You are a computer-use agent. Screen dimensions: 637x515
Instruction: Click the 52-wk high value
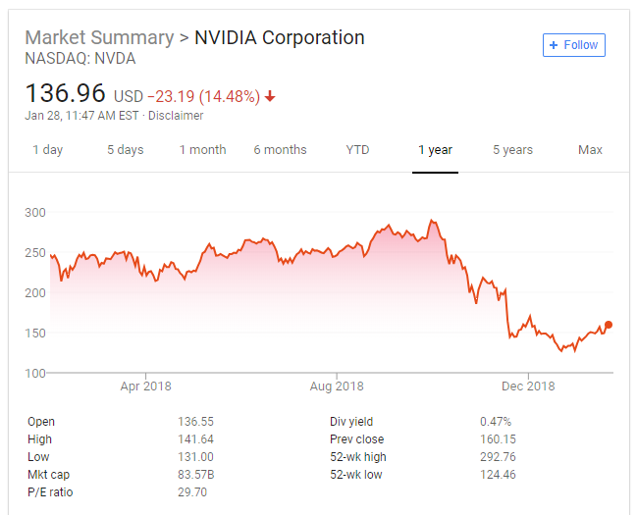[498, 457]
